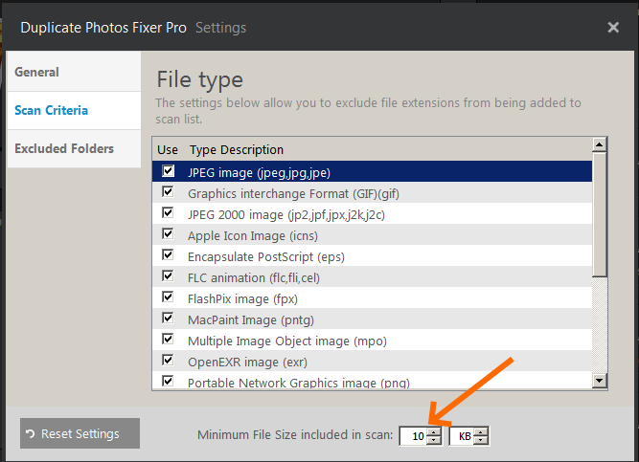Viewport: 639px width, 462px height.
Task: Select the JPEG image (jpeg,jpg,jpe) row text
Action: click(260, 172)
